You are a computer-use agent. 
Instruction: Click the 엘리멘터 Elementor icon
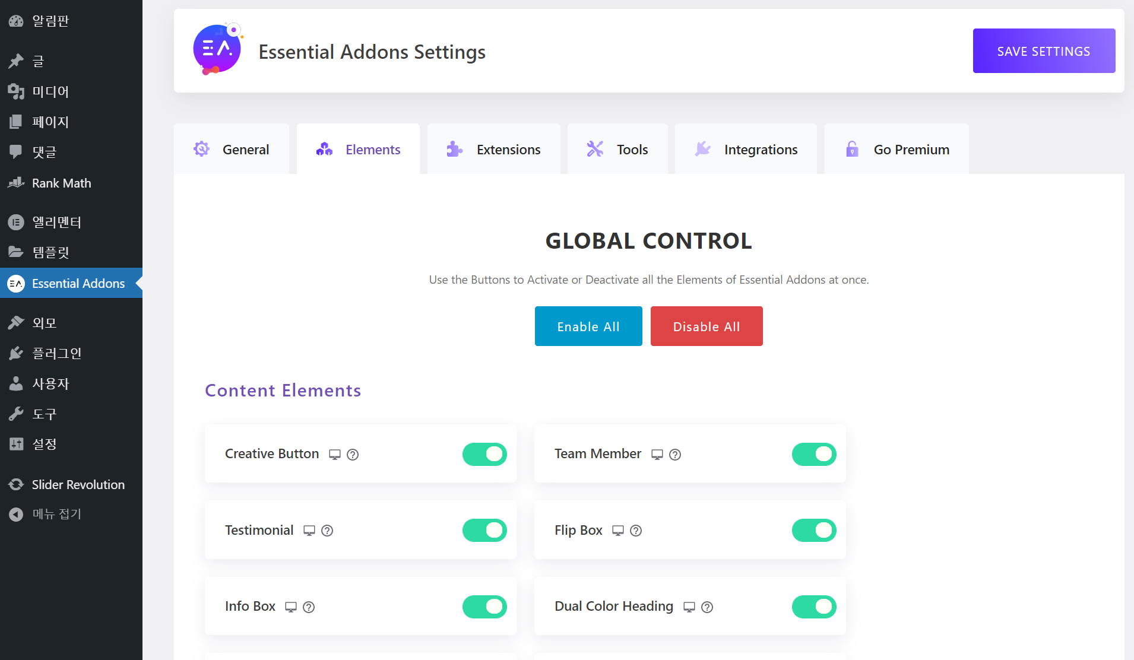(x=16, y=222)
